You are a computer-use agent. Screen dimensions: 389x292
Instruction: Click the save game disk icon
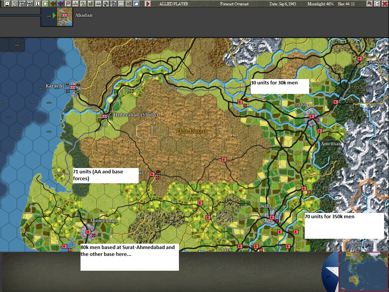[7, 4]
